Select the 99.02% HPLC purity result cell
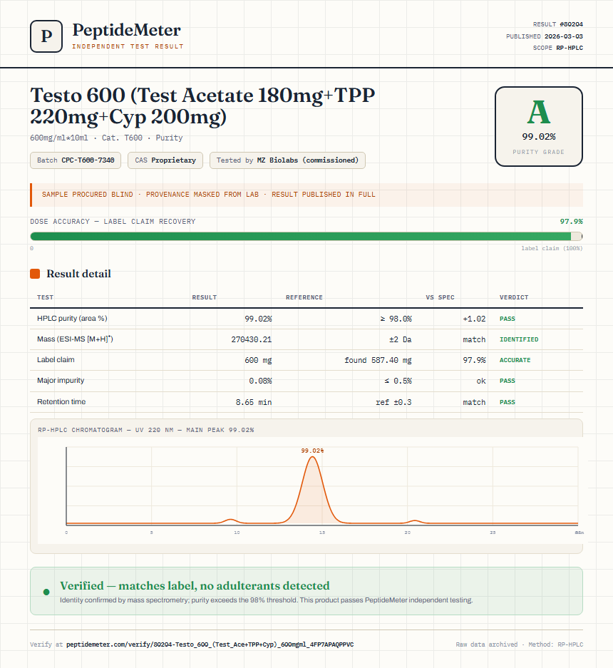Image resolution: width=613 pixels, height=668 pixels. [x=258, y=319]
